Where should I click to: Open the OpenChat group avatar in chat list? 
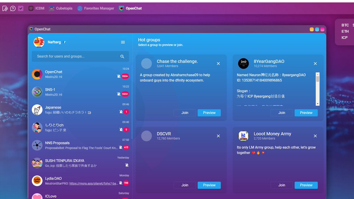37,74
